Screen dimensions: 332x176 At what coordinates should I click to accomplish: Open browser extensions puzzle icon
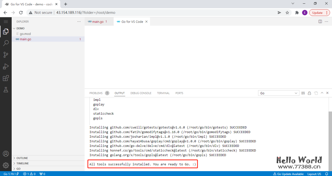coord(297,13)
